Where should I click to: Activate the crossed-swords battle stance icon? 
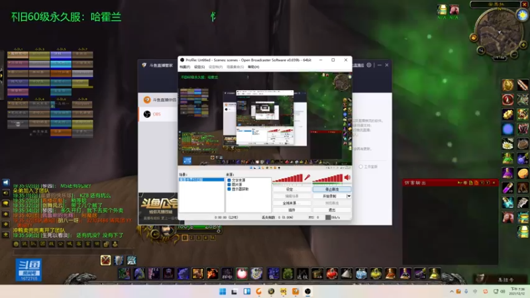105,260
